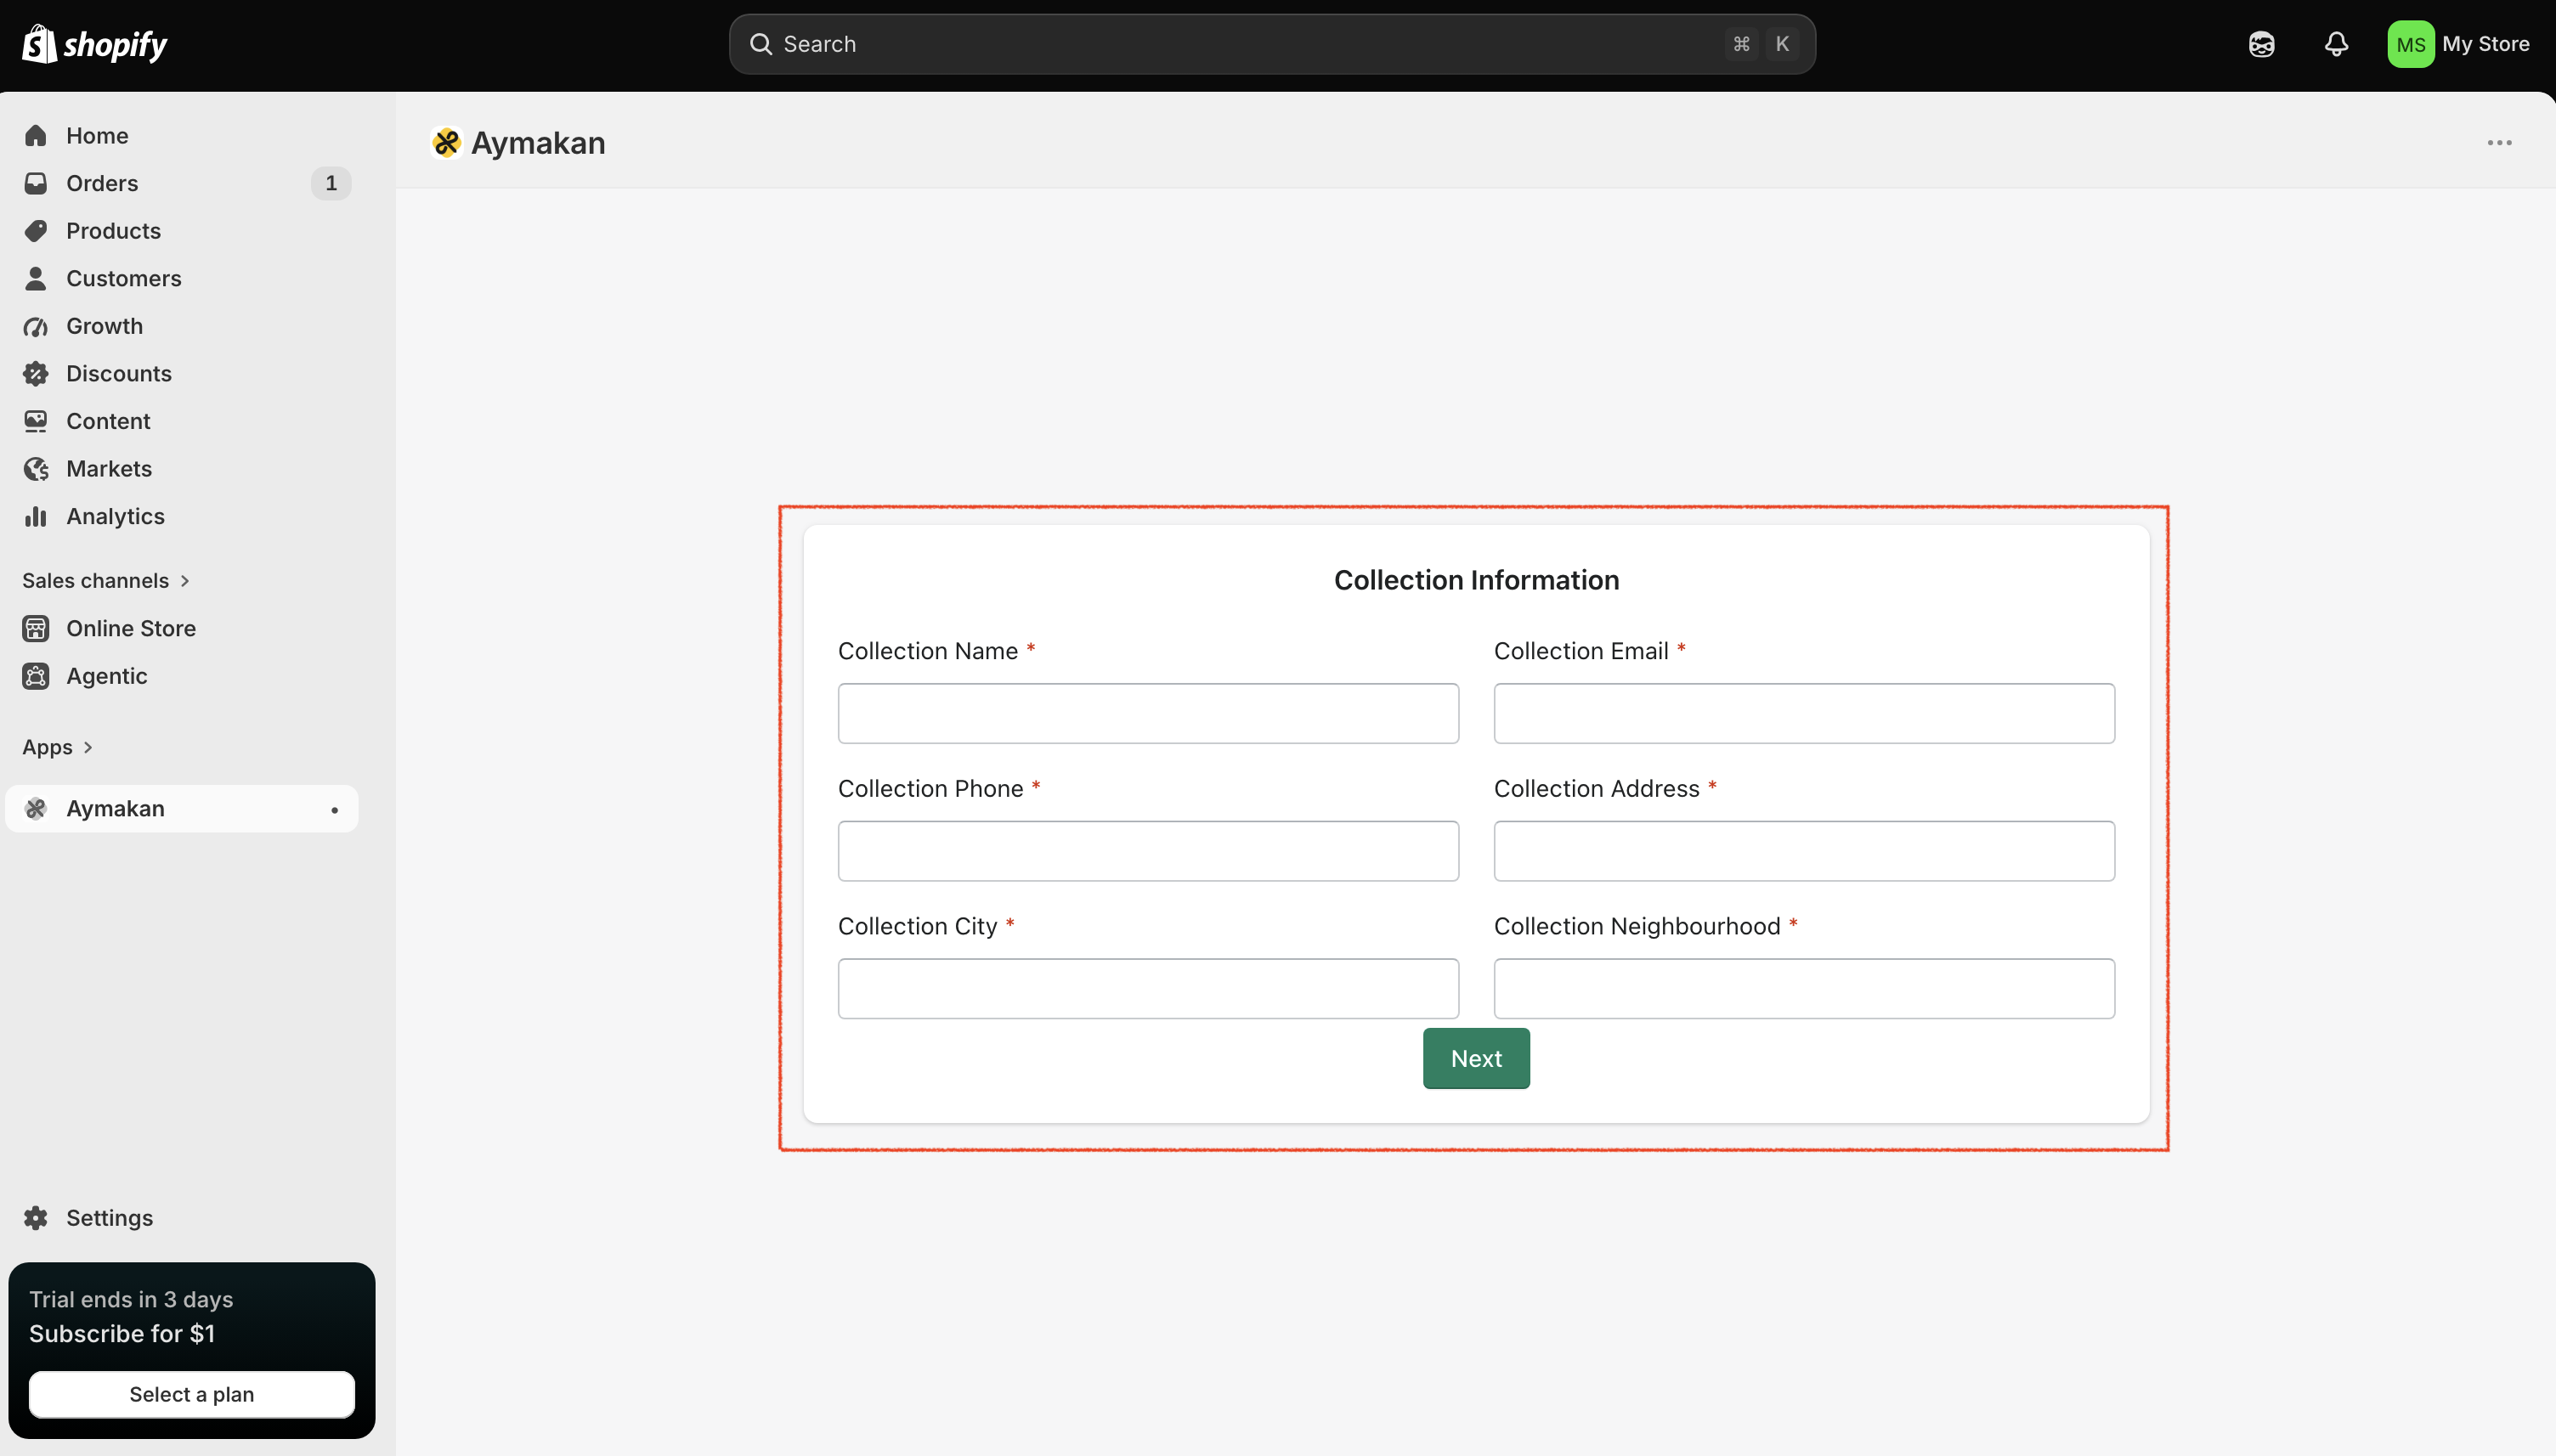Screen dimensions: 2556x1456
Task: Click the Online Store storefront icon
Action: [36, 628]
